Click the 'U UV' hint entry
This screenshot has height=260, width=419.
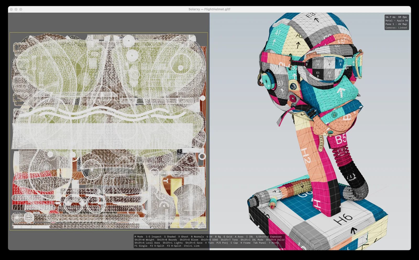(x=210, y=237)
